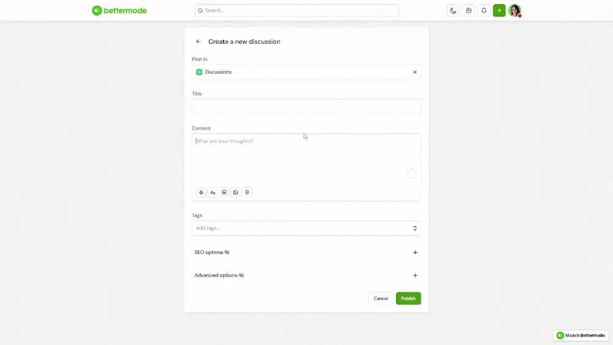Click the bettermode logo

point(120,10)
